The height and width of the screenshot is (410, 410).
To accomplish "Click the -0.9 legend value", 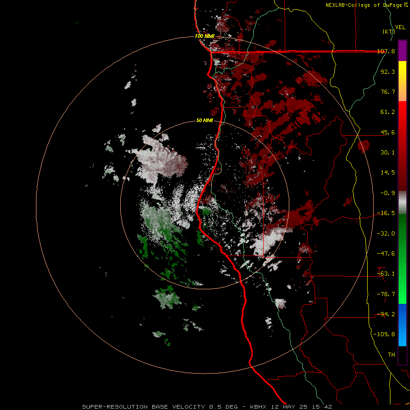I will pyautogui.click(x=388, y=193).
